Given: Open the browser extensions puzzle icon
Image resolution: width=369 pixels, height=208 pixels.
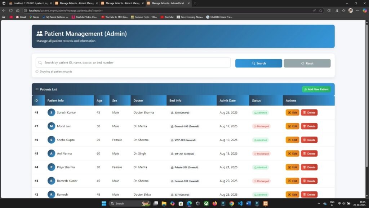Looking at the screenshot, I should click(x=337, y=10).
